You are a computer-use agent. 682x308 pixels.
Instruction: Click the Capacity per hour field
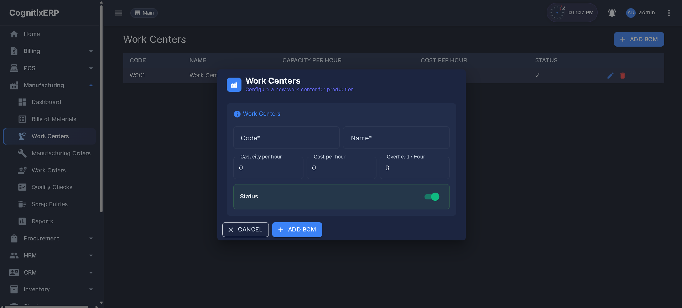click(x=268, y=168)
